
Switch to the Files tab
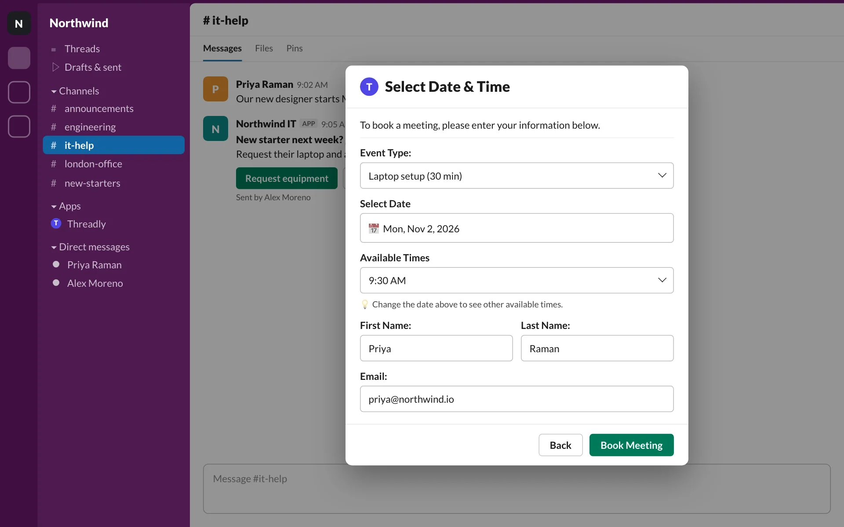pyautogui.click(x=264, y=48)
